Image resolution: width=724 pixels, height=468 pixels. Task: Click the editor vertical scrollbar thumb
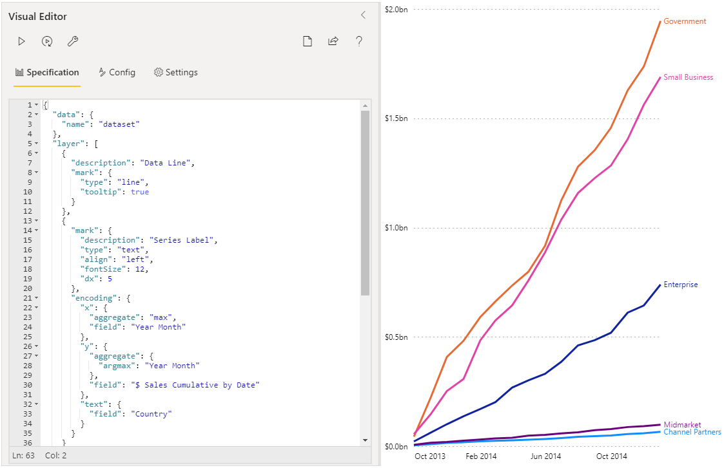click(366, 203)
